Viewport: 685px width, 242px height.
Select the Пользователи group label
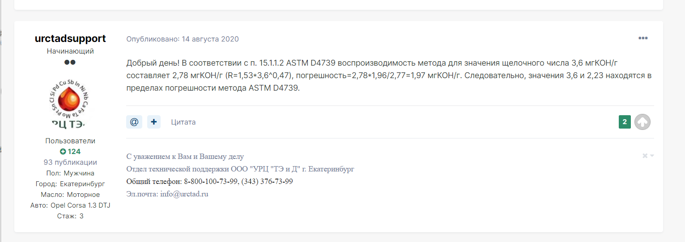70,141
